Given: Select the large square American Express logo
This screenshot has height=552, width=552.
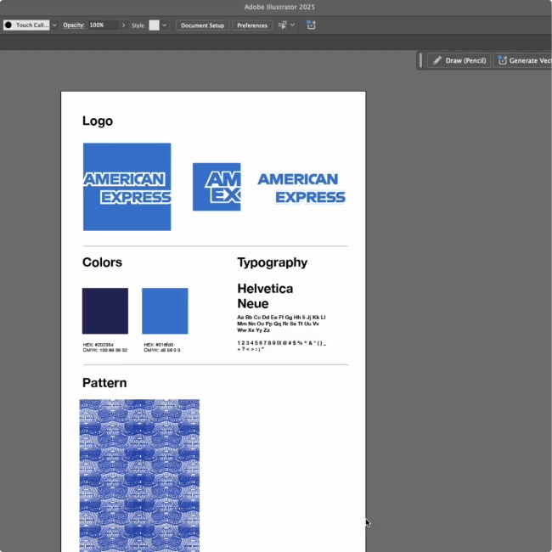Looking at the screenshot, I should click(x=127, y=187).
